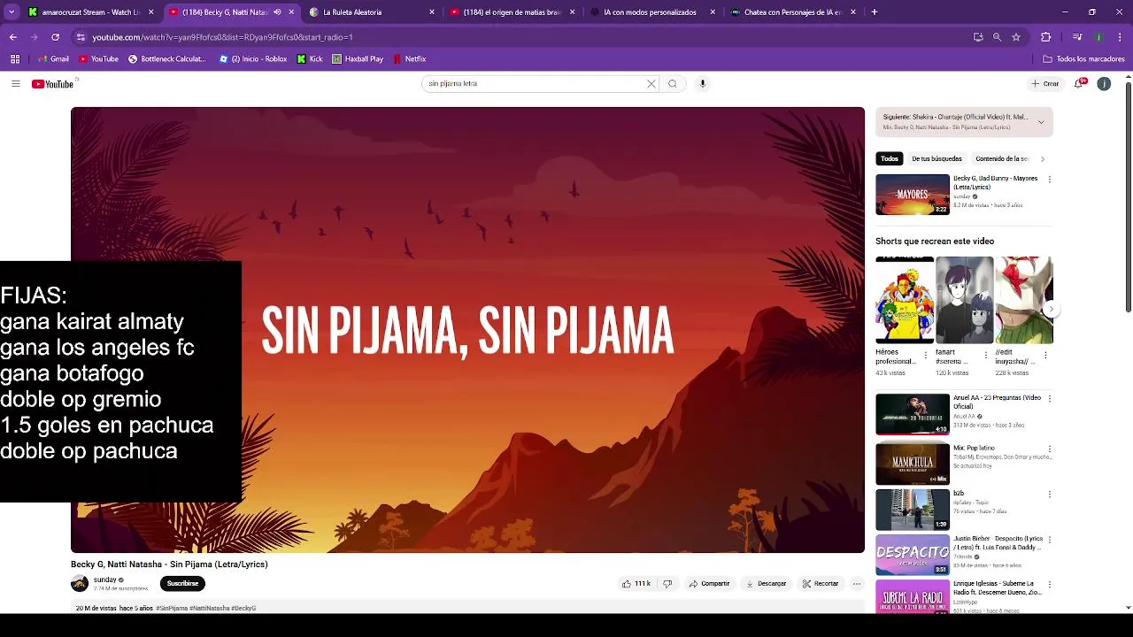Clear the search box text

tap(651, 84)
